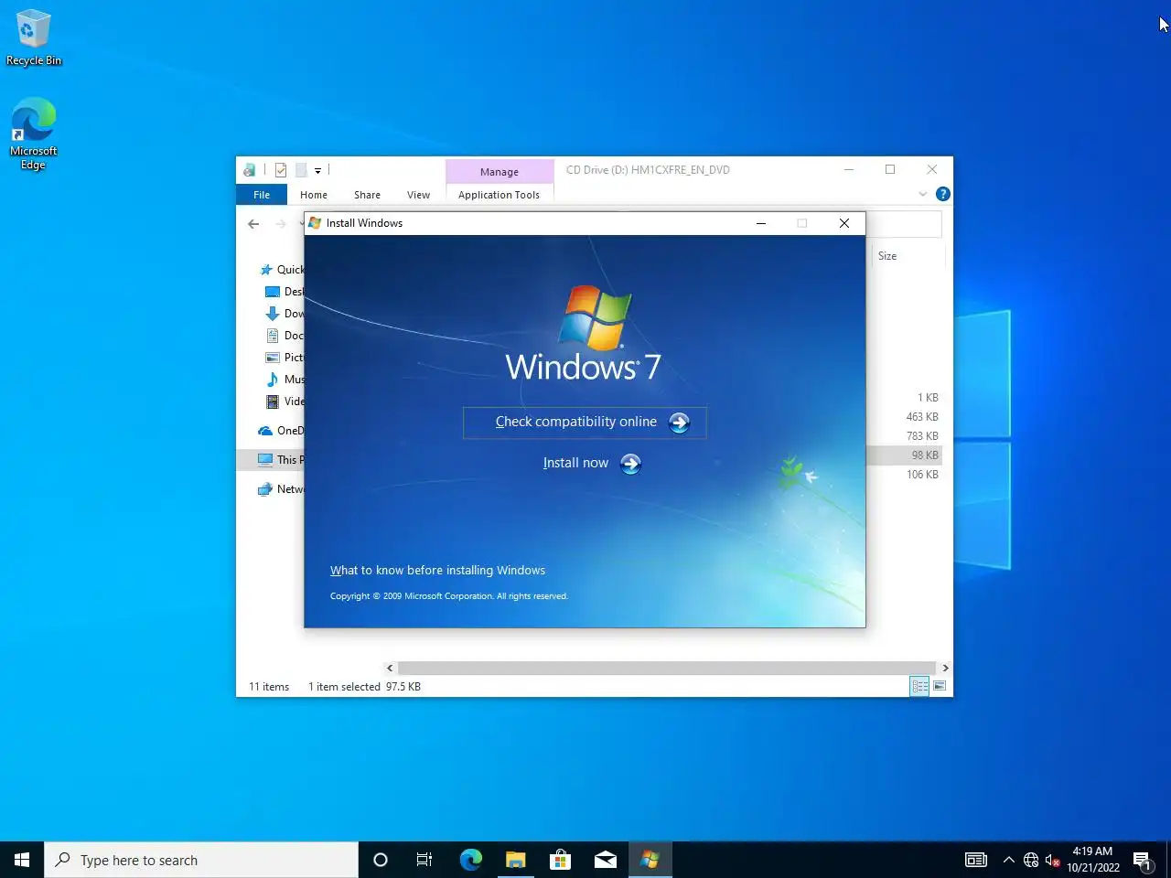Screen dimensions: 1171x878
Task: Click the highlighted 98 KB file row
Action: point(904,455)
